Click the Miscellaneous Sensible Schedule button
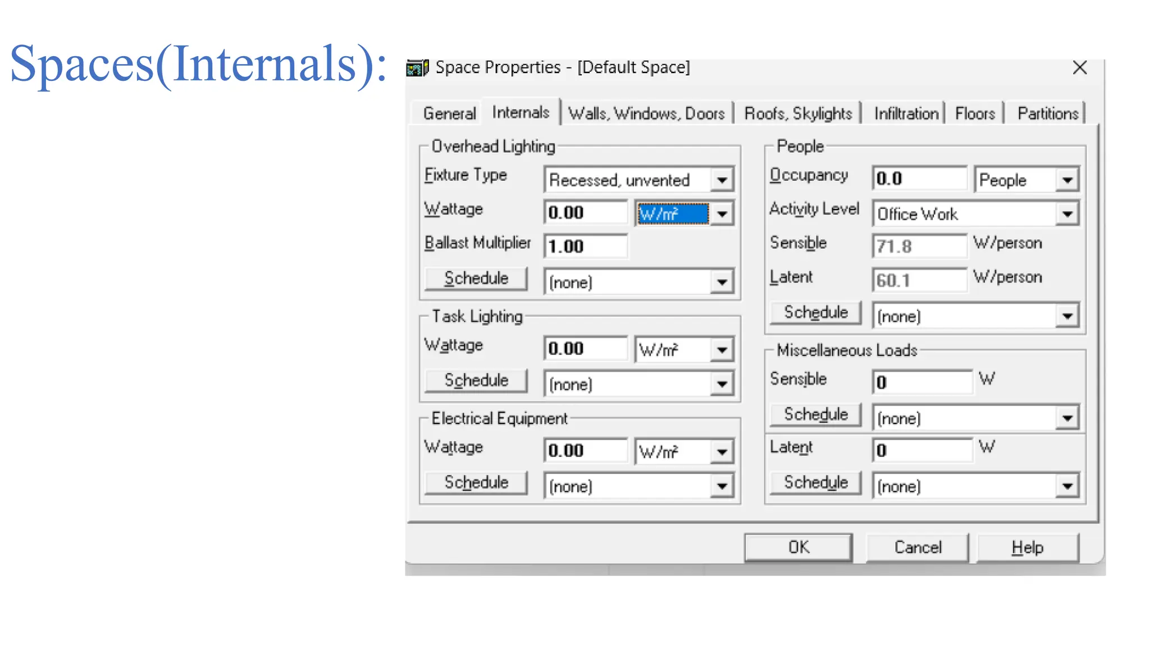This screenshot has width=1150, height=647. (815, 414)
